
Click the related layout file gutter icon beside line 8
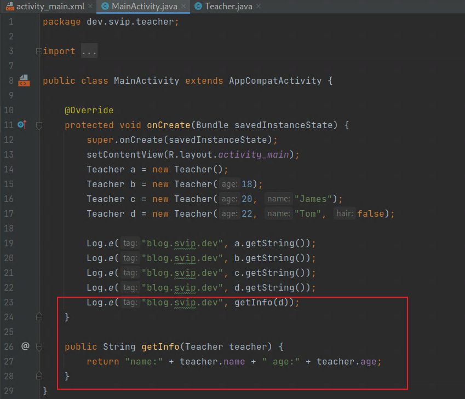coord(24,80)
